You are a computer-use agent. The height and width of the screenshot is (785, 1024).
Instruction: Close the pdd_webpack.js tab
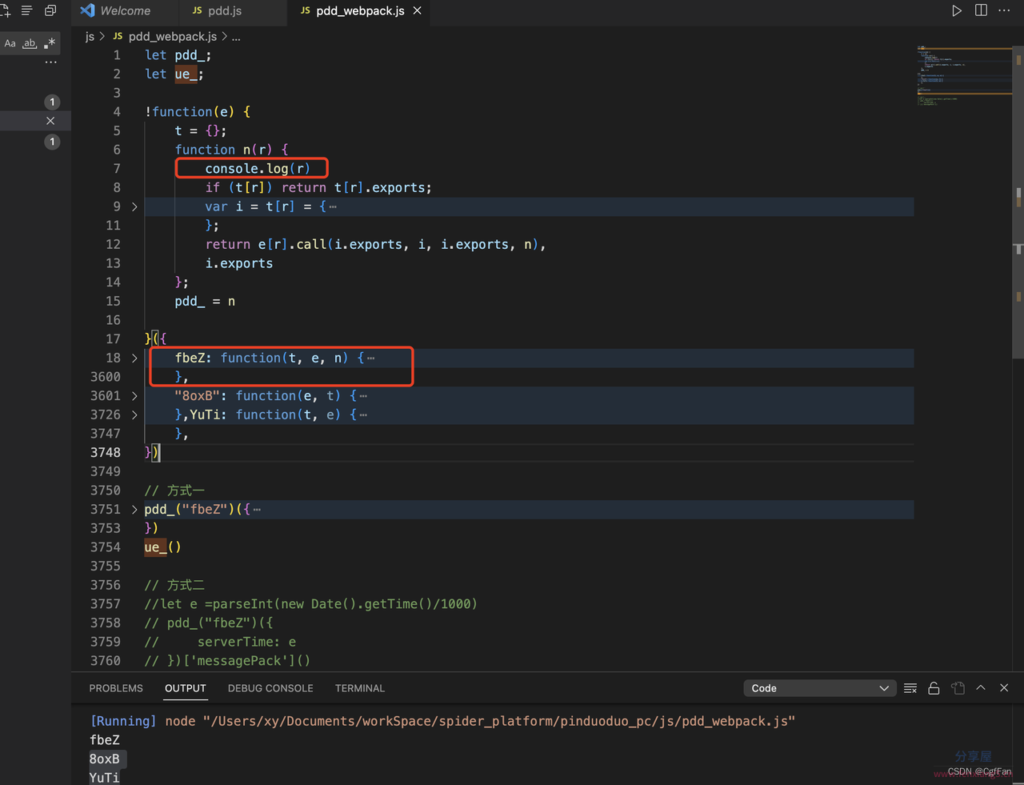[418, 11]
